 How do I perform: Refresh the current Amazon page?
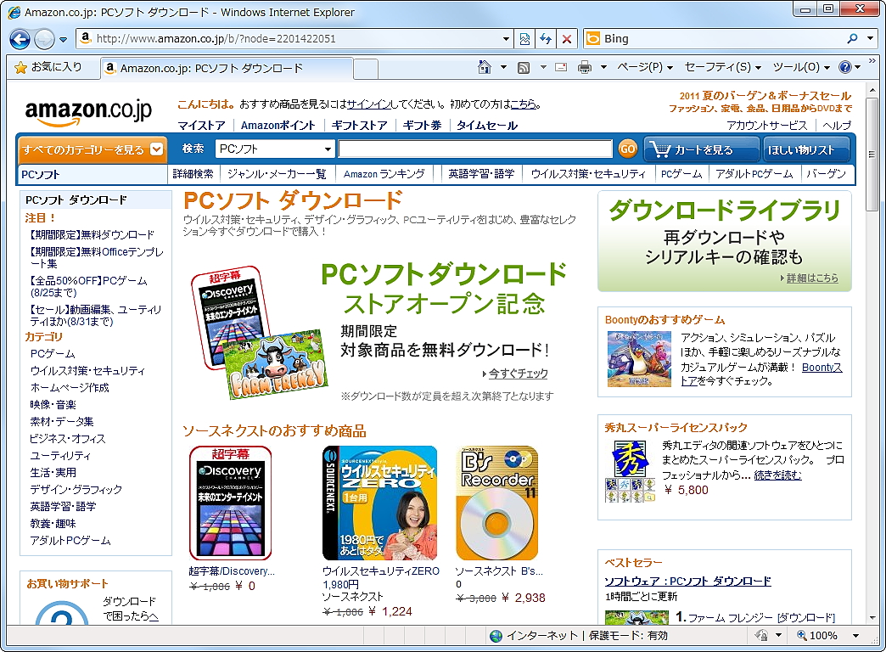pos(544,38)
